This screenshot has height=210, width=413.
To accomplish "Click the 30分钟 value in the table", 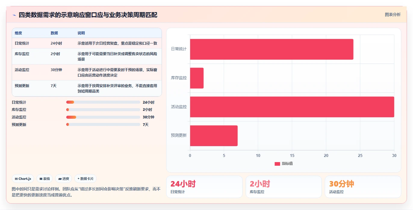I will (x=56, y=70).
